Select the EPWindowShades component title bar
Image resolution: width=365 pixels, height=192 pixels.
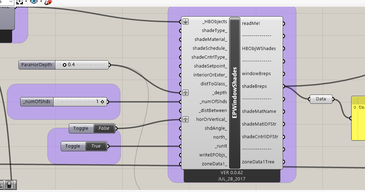[235, 93]
